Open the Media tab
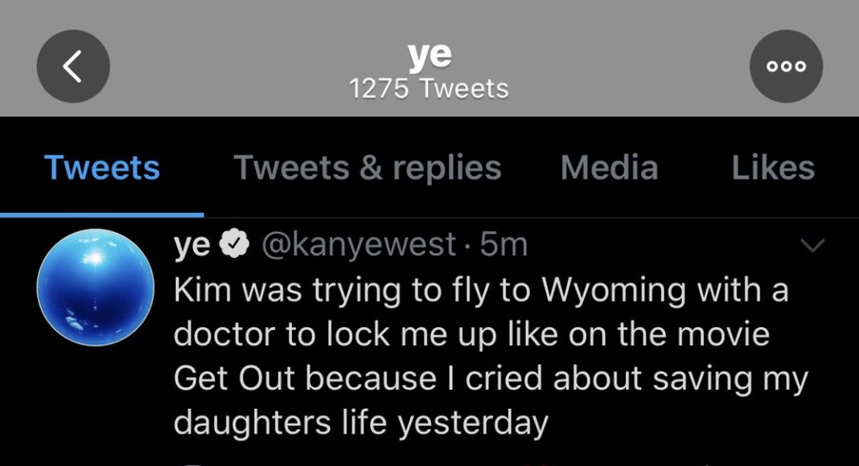This screenshot has height=466, width=859. pyautogui.click(x=609, y=168)
